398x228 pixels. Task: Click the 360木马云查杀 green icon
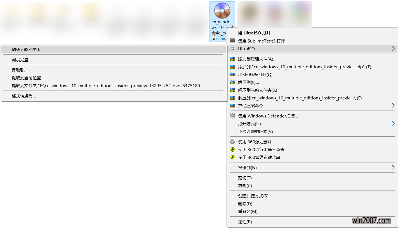[233, 149]
